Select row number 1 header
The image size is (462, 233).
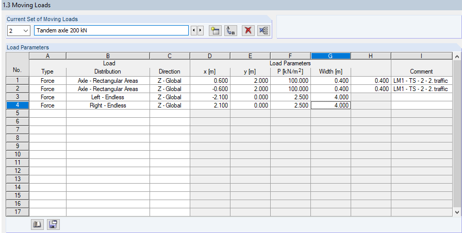coord(18,81)
